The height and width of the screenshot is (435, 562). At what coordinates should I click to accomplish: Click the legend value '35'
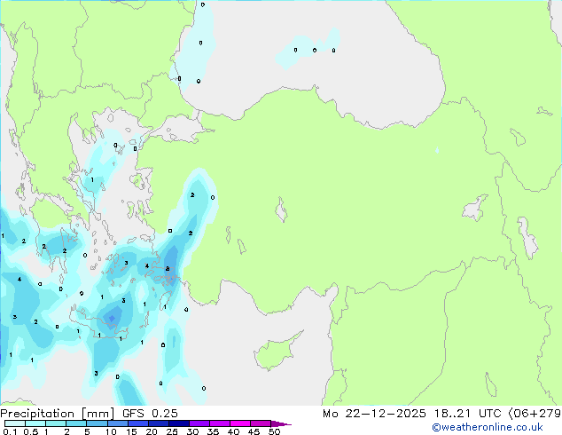[x=213, y=431]
